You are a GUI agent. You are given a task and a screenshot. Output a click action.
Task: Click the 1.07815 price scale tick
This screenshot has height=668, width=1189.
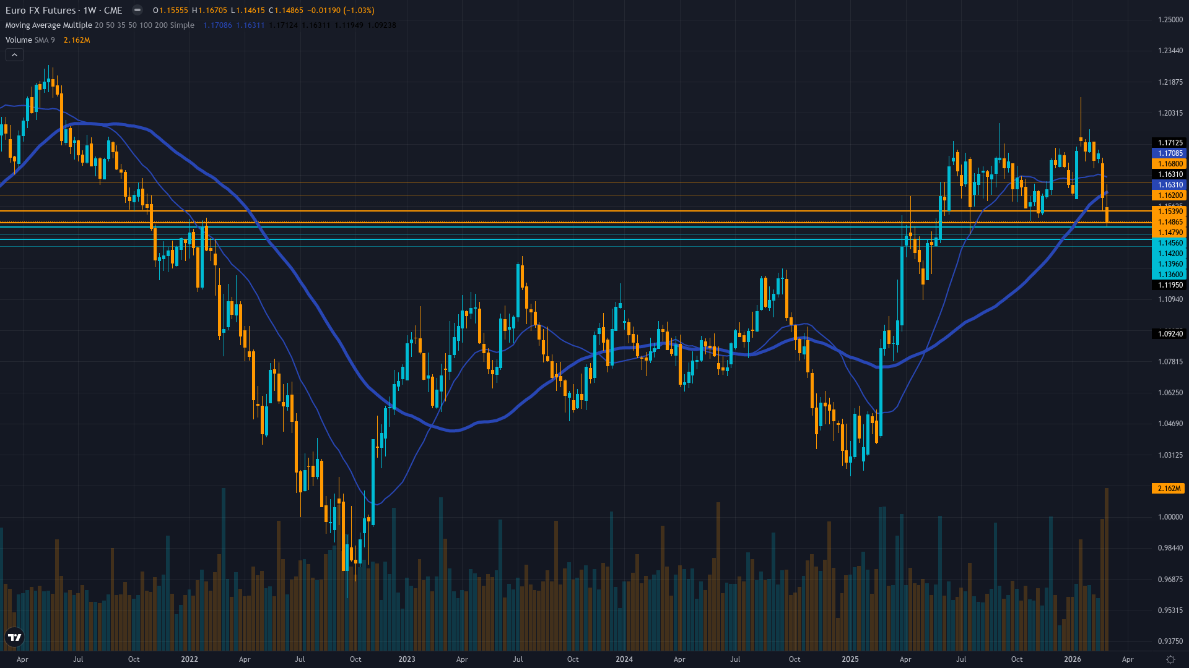pyautogui.click(x=1170, y=362)
